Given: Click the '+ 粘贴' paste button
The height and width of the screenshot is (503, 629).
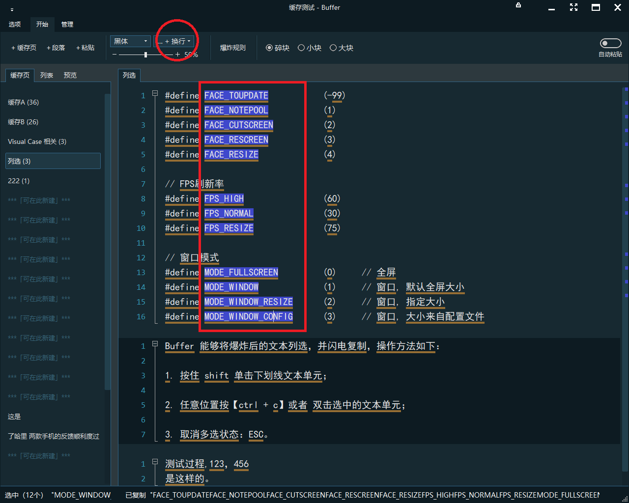Looking at the screenshot, I should tap(85, 48).
